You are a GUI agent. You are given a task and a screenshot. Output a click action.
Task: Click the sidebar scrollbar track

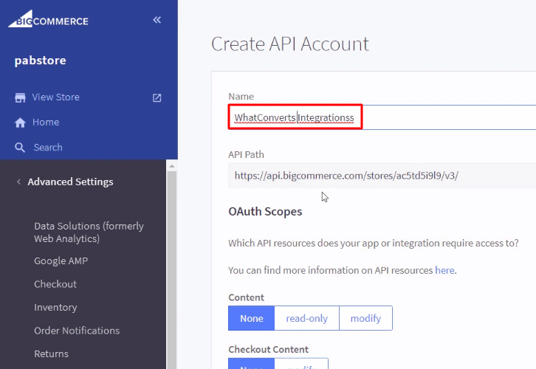(171, 270)
